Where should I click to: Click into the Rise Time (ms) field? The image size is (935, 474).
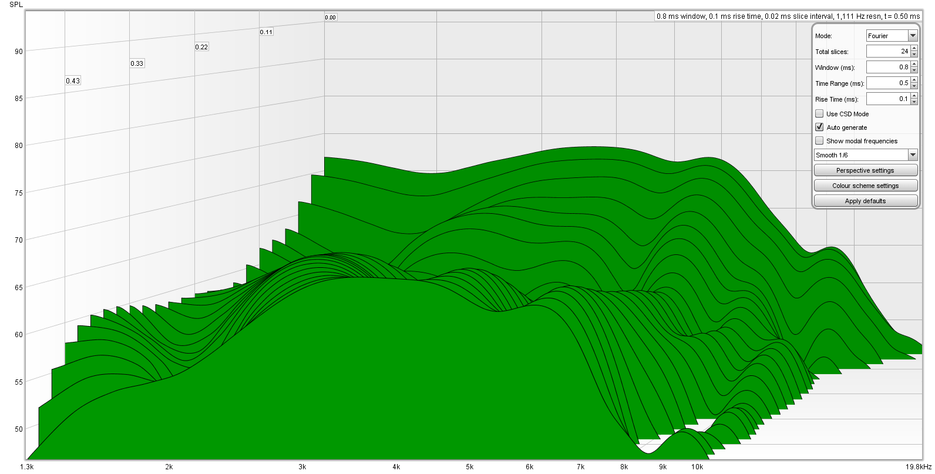888,99
